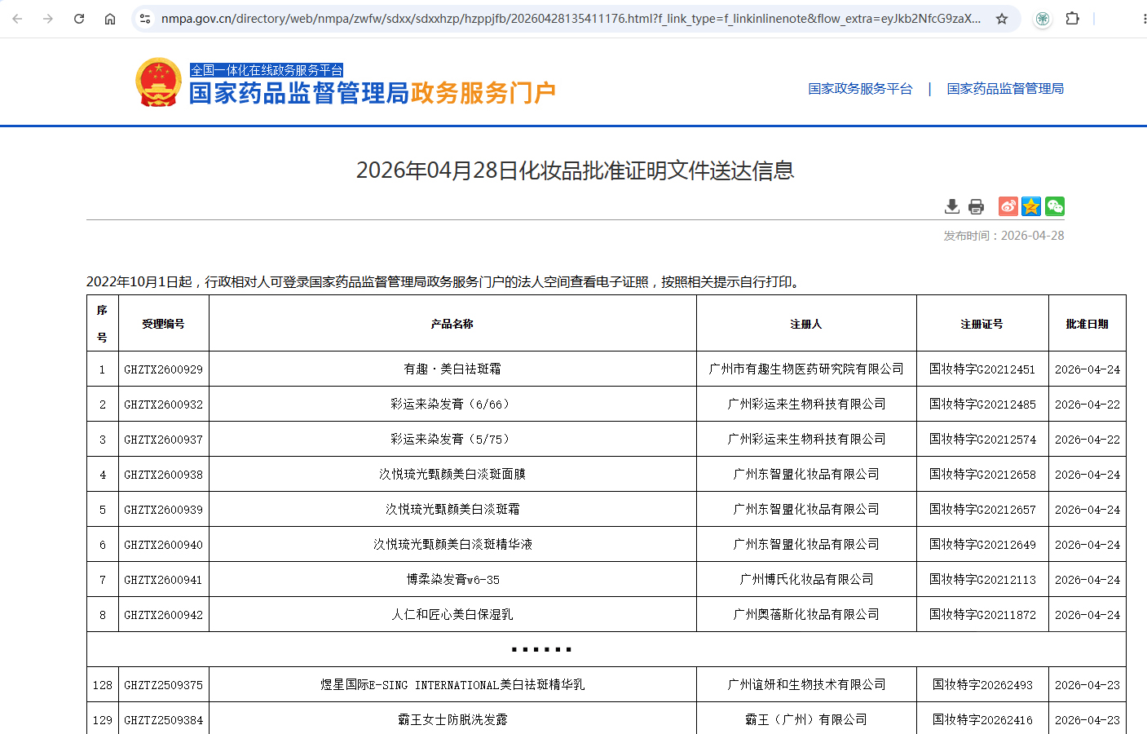Select cell GHZTX2600929
1147x734 pixels.
coord(163,369)
